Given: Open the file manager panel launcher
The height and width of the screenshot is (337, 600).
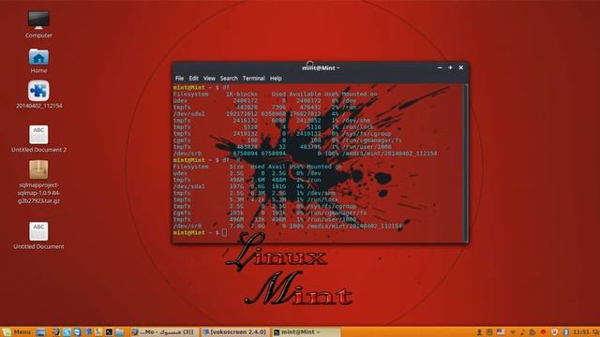Looking at the screenshot, I should [x=119, y=332].
